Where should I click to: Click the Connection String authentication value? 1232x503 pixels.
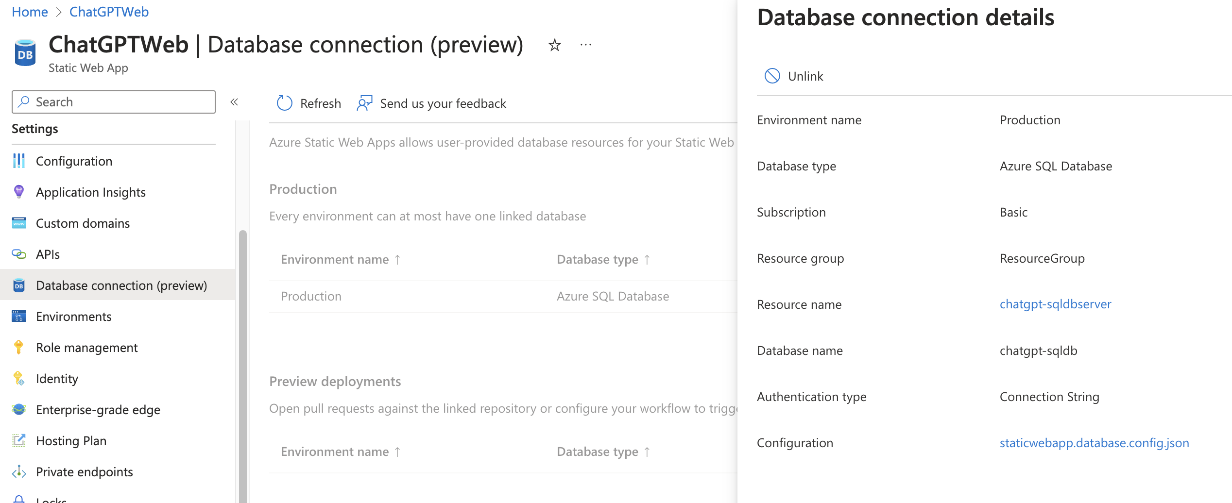pos(1049,397)
